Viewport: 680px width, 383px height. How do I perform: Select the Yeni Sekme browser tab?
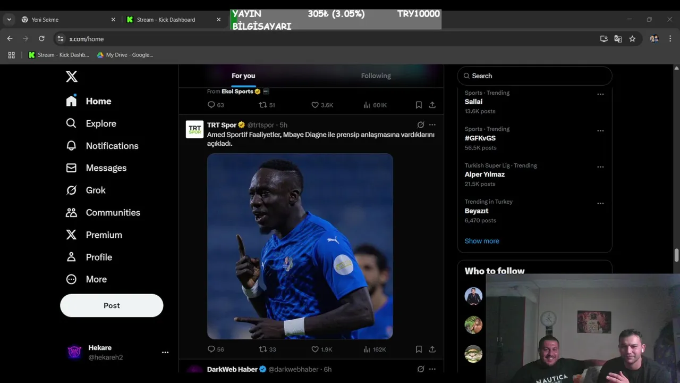pos(68,20)
